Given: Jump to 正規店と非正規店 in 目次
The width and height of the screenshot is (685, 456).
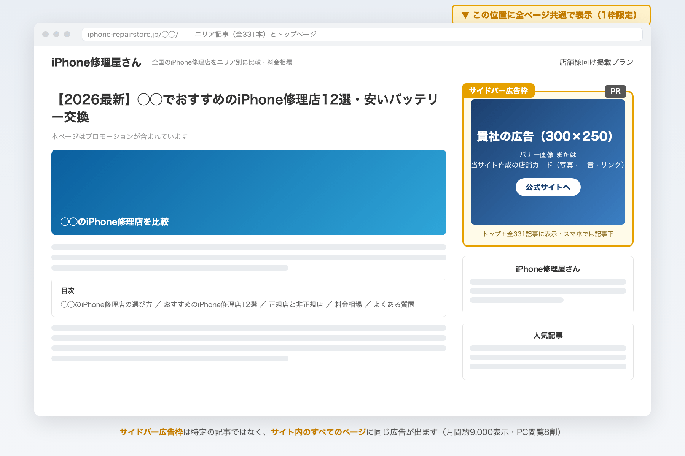Looking at the screenshot, I should pyautogui.click(x=296, y=304).
